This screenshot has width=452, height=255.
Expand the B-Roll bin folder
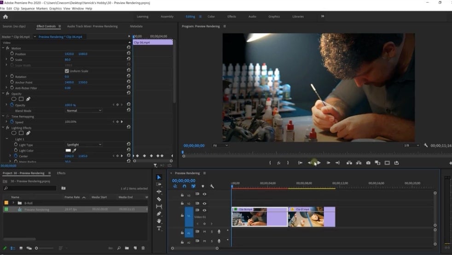tap(13, 202)
